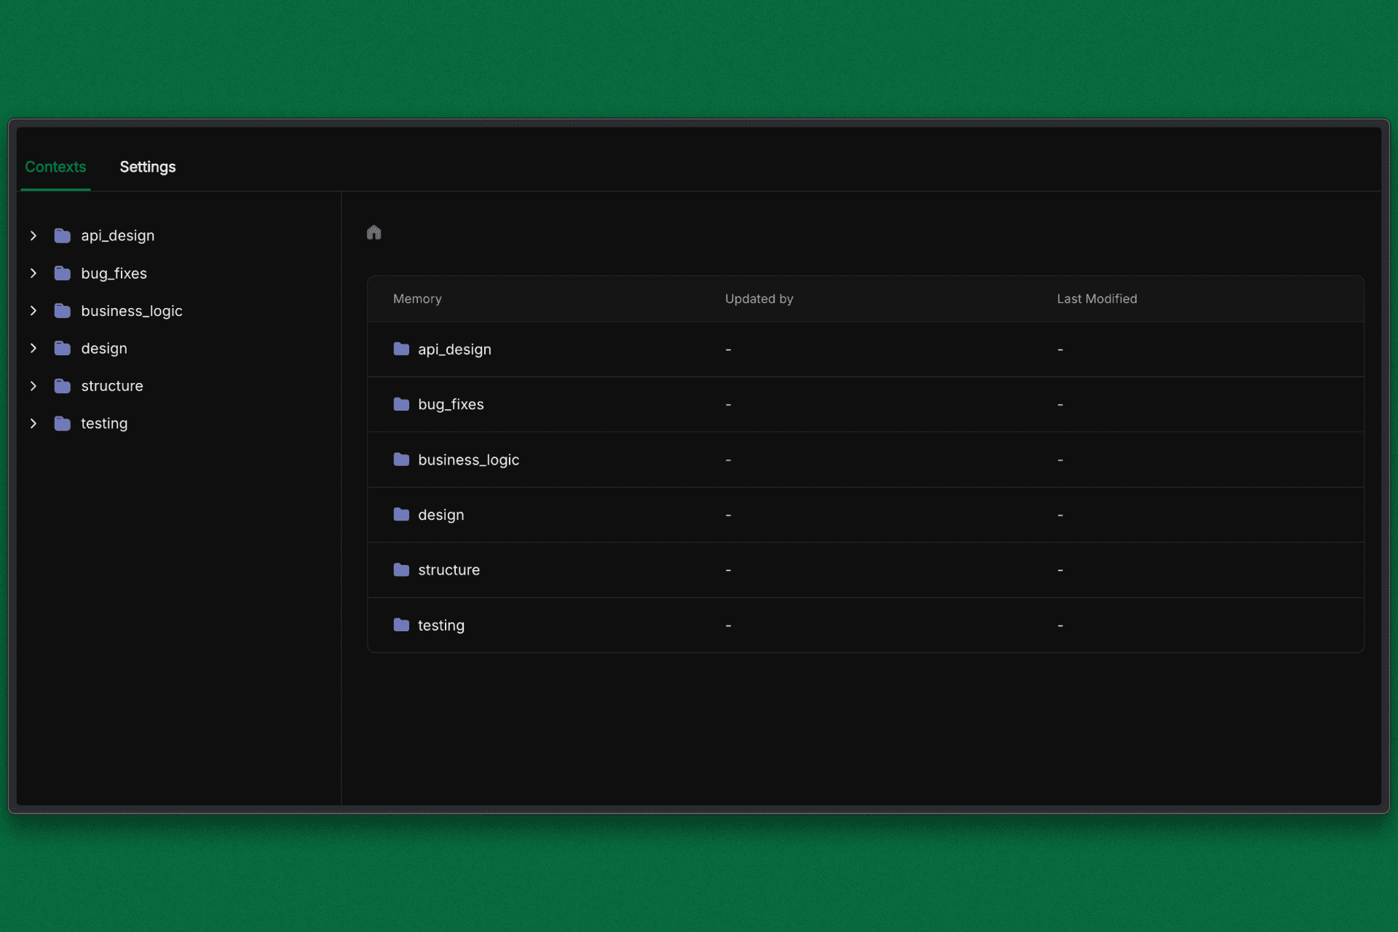
Task: Expand the bug_fixes tree chevron
Action: [x=33, y=274]
